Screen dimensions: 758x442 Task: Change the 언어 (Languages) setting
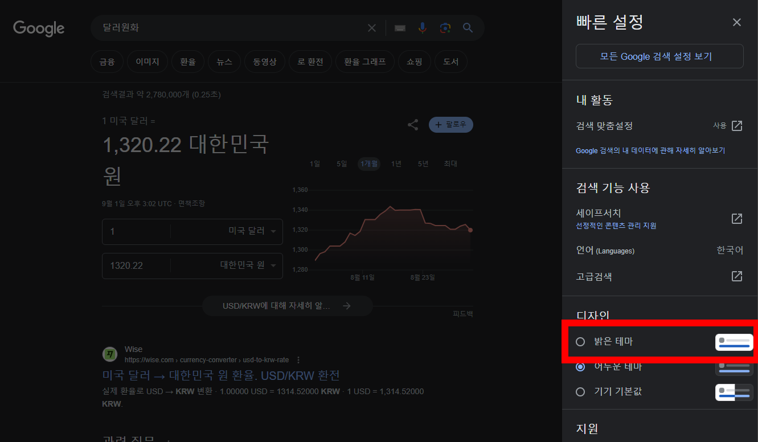659,251
